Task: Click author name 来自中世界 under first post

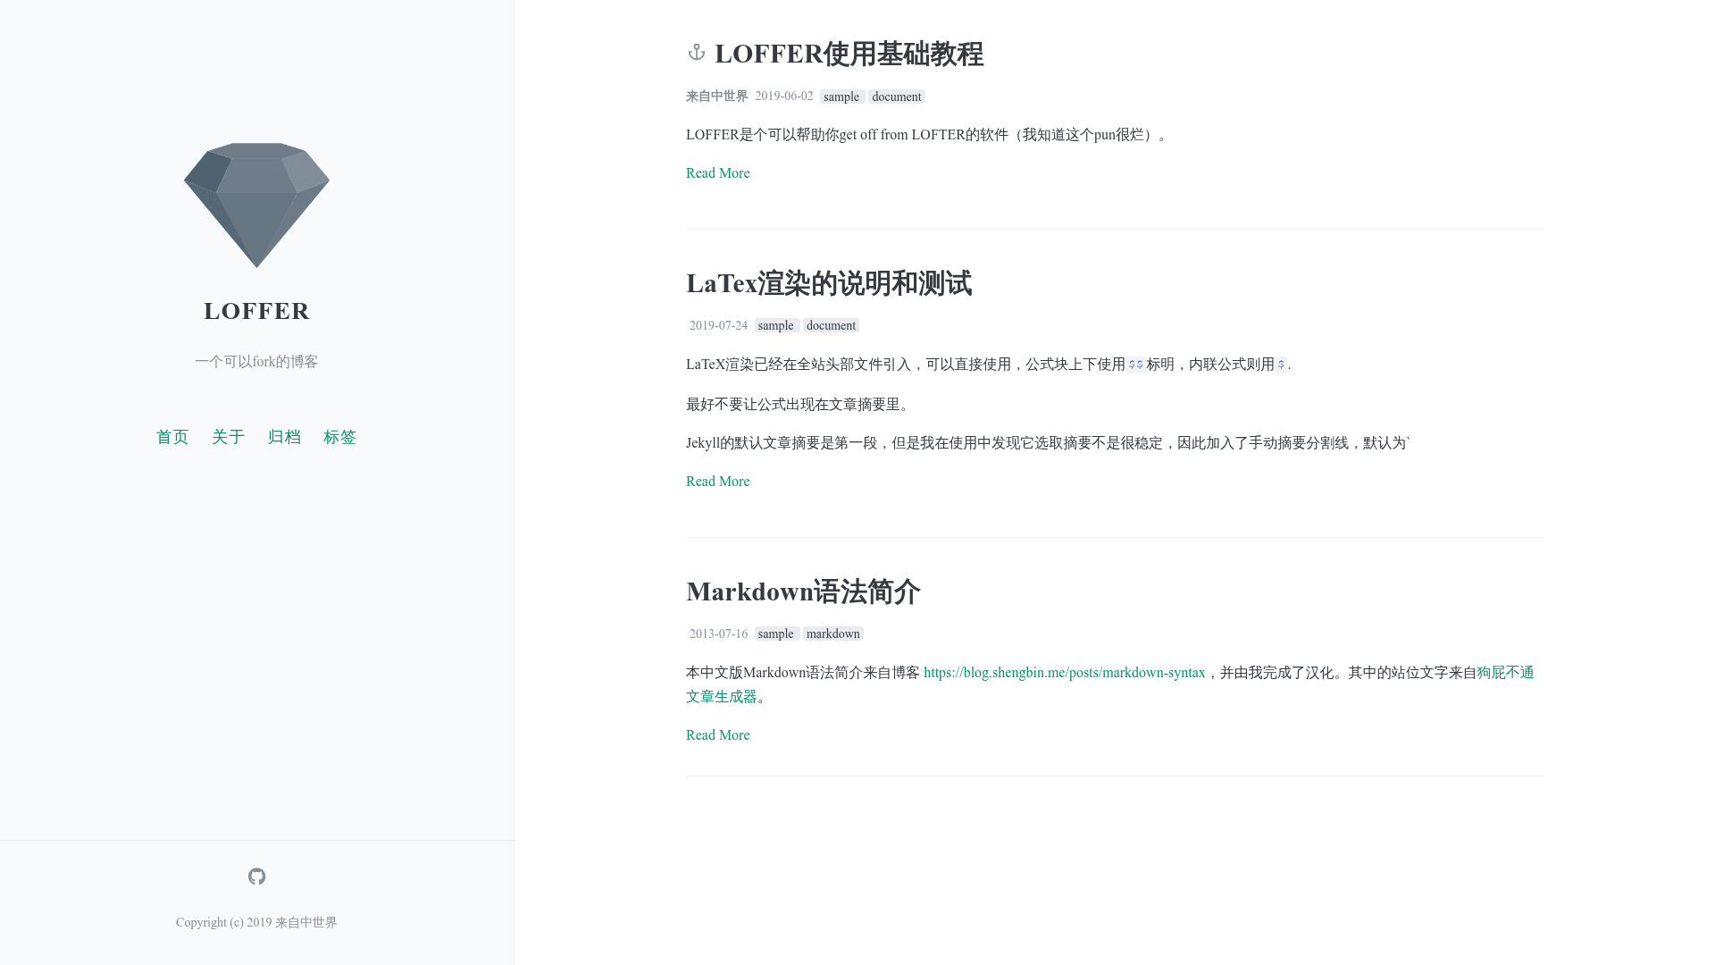Action: tap(716, 96)
